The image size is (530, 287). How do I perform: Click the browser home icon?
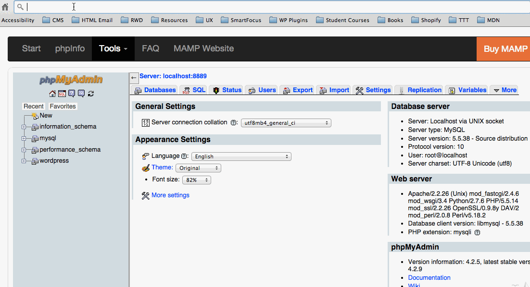(x=5, y=7)
